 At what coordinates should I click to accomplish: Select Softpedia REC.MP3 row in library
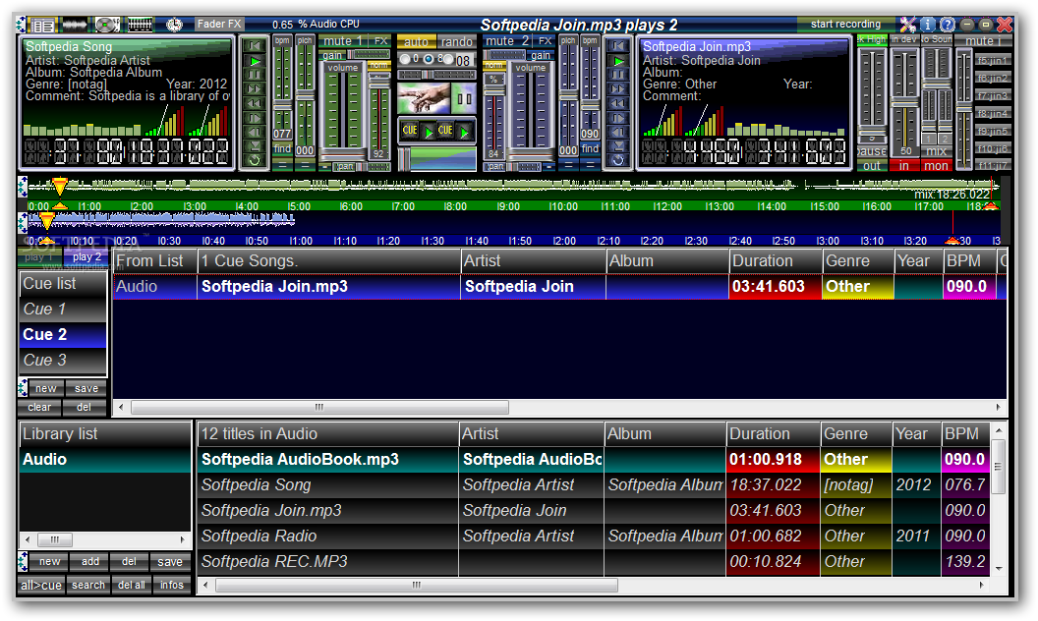[x=593, y=561]
